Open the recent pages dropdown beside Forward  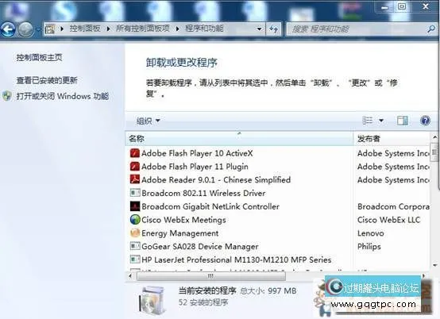click(x=38, y=29)
